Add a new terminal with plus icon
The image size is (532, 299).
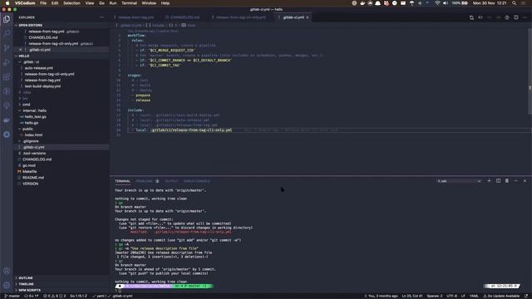[x=489, y=181]
